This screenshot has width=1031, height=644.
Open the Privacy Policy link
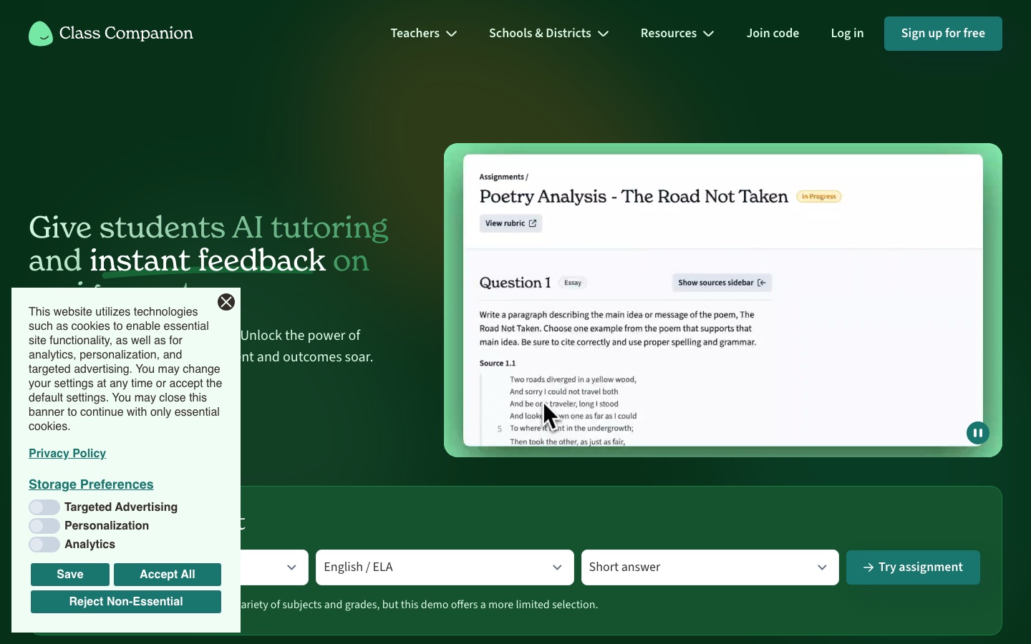click(67, 454)
